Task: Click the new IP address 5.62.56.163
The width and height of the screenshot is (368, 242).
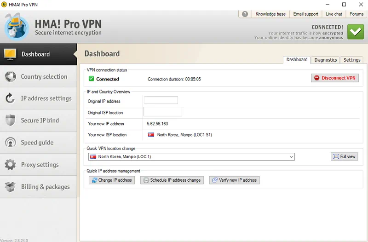Action: [157, 124]
